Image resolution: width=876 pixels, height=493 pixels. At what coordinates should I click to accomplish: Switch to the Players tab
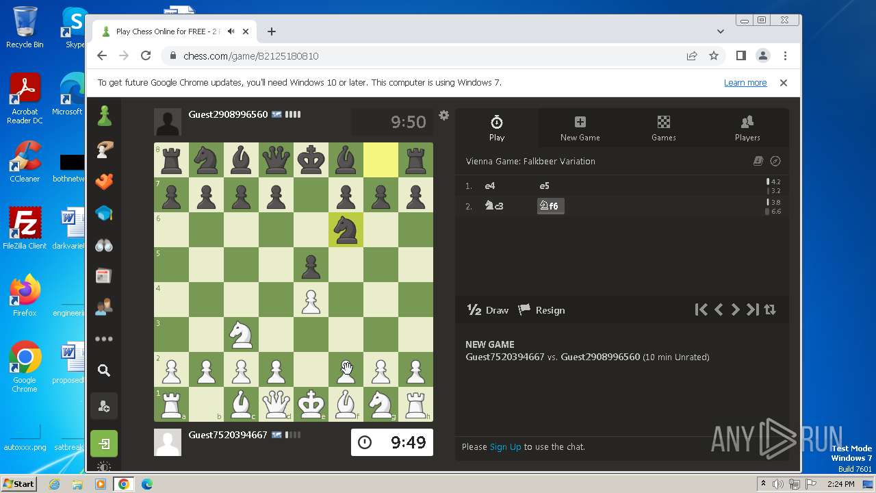(747, 128)
